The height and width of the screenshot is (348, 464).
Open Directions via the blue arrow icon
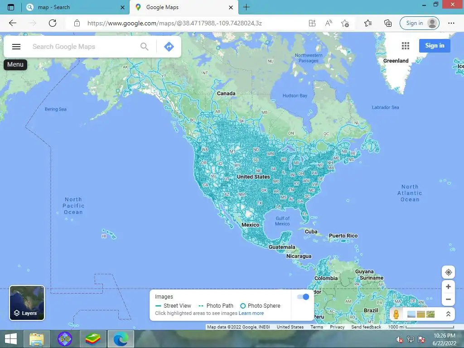click(x=169, y=47)
